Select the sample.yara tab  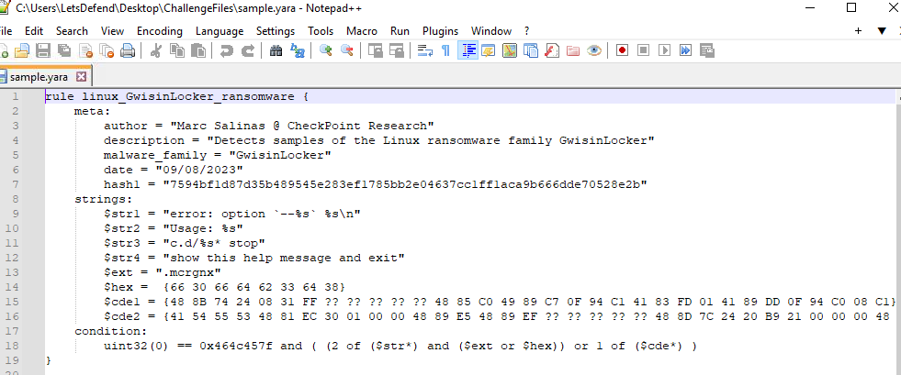[40, 77]
